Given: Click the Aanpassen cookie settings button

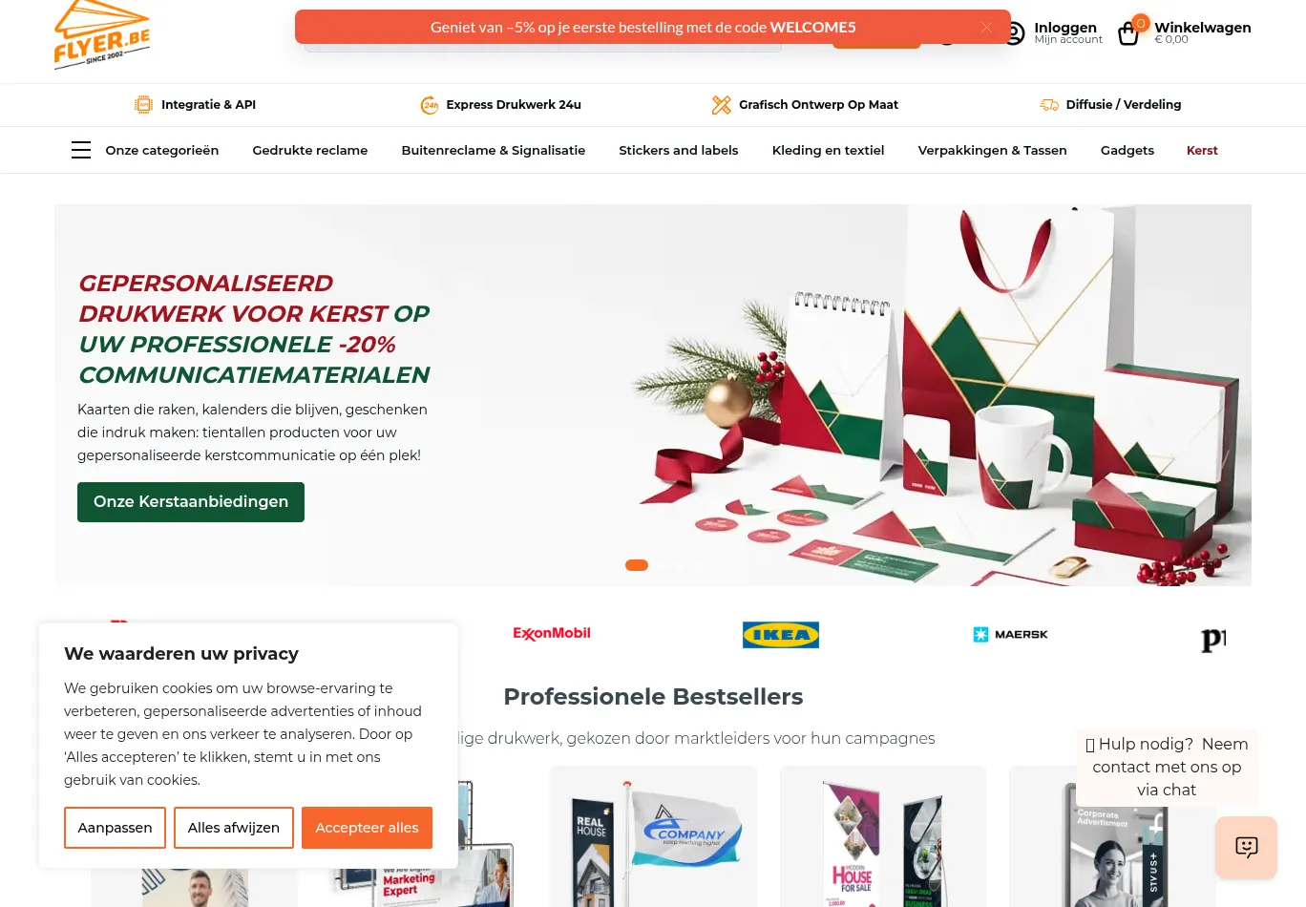Looking at the screenshot, I should (115, 828).
